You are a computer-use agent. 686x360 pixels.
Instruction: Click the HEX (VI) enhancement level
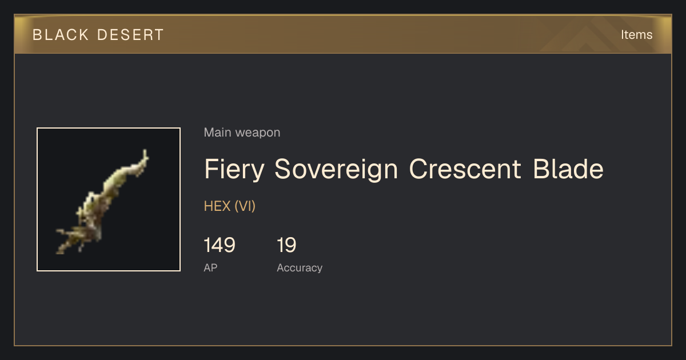(x=230, y=206)
